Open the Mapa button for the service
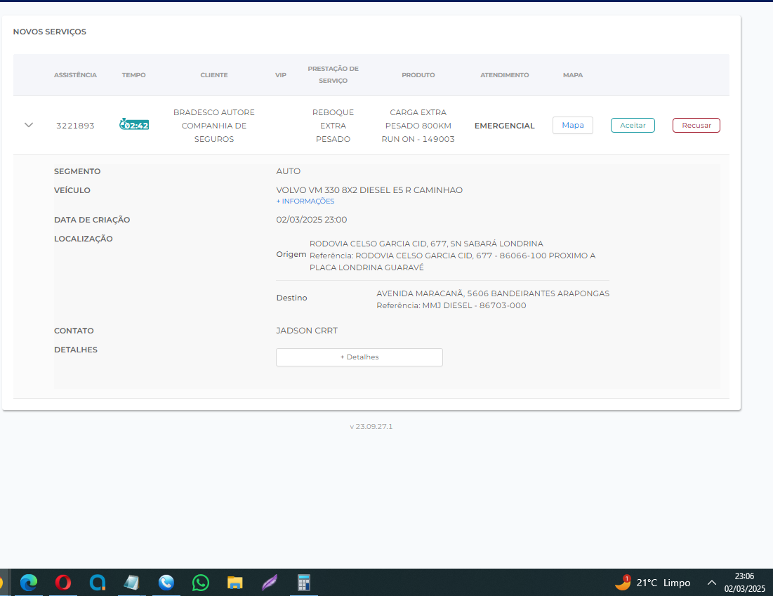The height and width of the screenshot is (596, 773). pyautogui.click(x=572, y=125)
